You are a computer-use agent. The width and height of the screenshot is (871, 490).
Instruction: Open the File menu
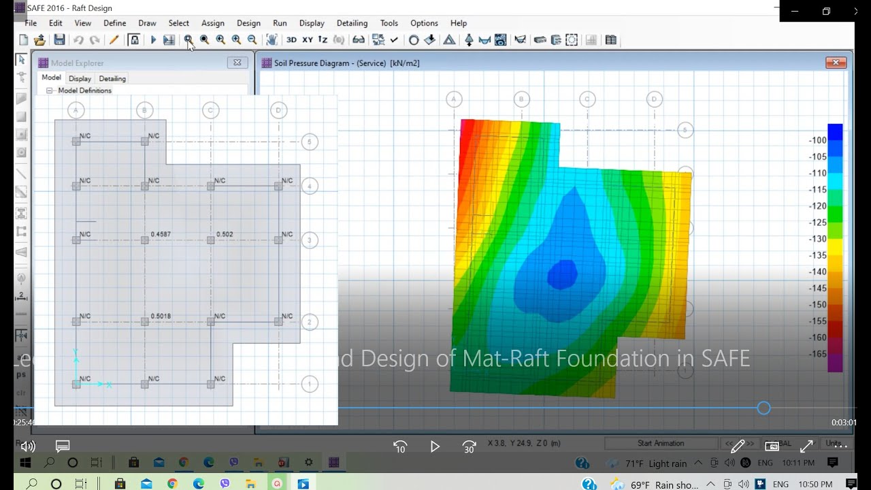click(31, 23)
